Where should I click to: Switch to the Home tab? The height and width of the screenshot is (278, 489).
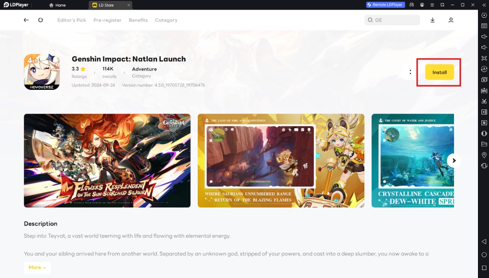click(57, 5)
